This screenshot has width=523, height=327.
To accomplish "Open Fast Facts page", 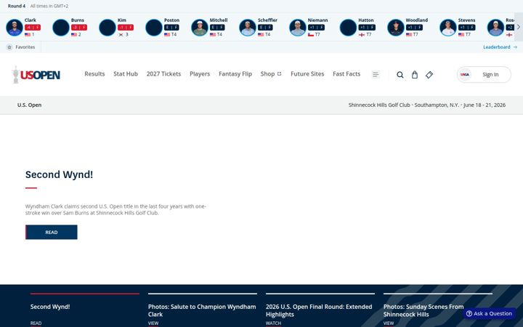I will (346, 73).
